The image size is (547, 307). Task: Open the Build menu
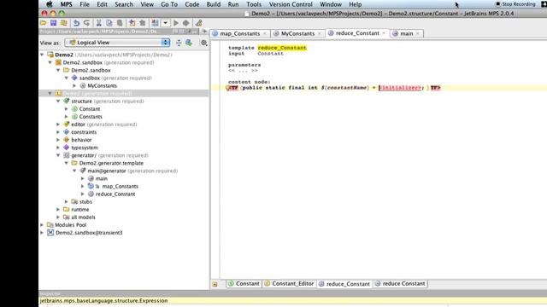pyautogui.click(x=213, y=4)
